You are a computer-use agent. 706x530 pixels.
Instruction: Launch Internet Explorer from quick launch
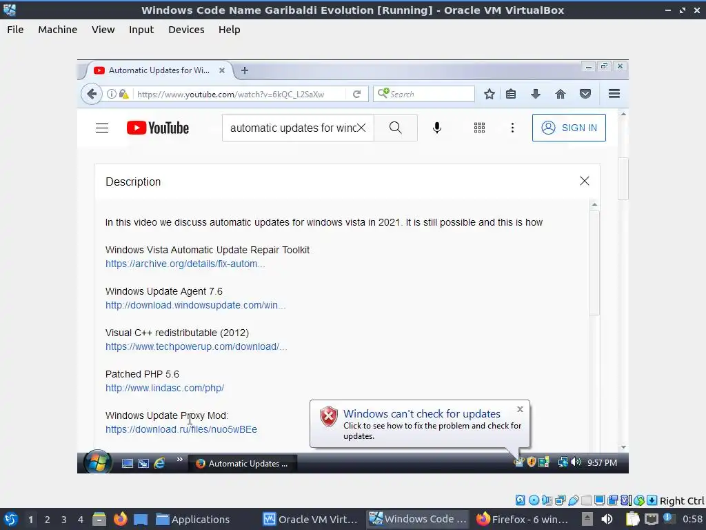point(159,463)
